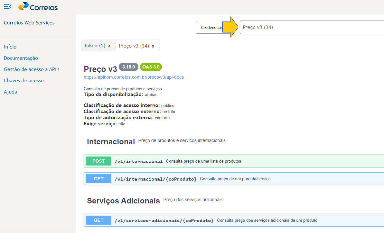Close the Token (5) tab

[109, 46]
